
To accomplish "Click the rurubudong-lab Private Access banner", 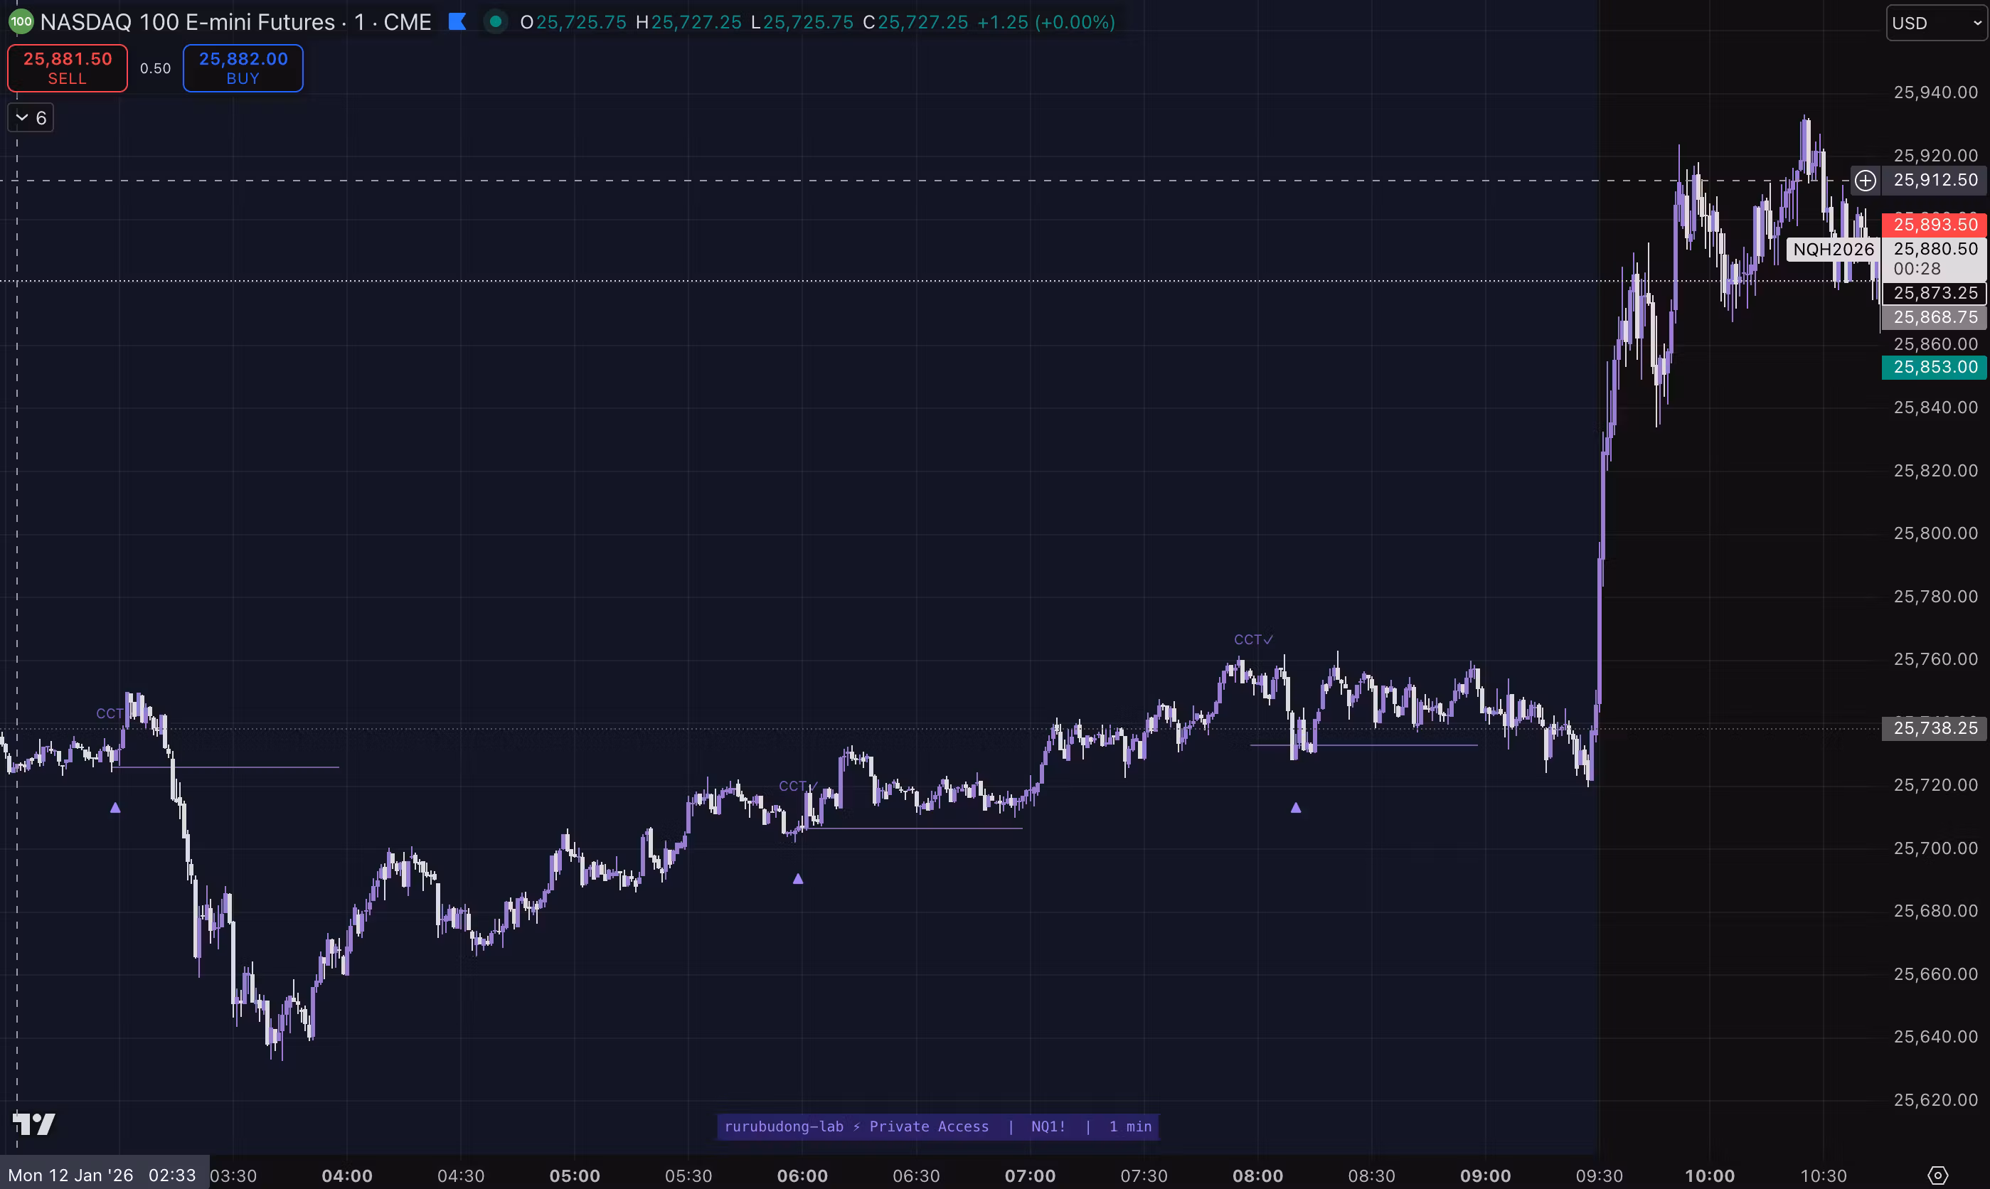I will pyautogui.click(x=937, y=1126).
